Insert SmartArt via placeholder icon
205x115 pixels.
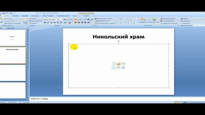123,64
